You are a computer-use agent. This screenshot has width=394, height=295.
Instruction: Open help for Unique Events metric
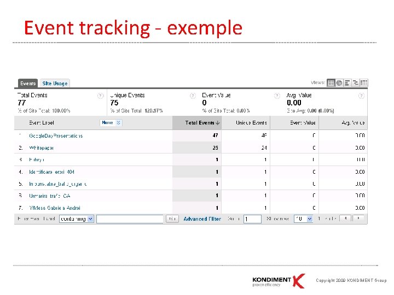[193, 96]
